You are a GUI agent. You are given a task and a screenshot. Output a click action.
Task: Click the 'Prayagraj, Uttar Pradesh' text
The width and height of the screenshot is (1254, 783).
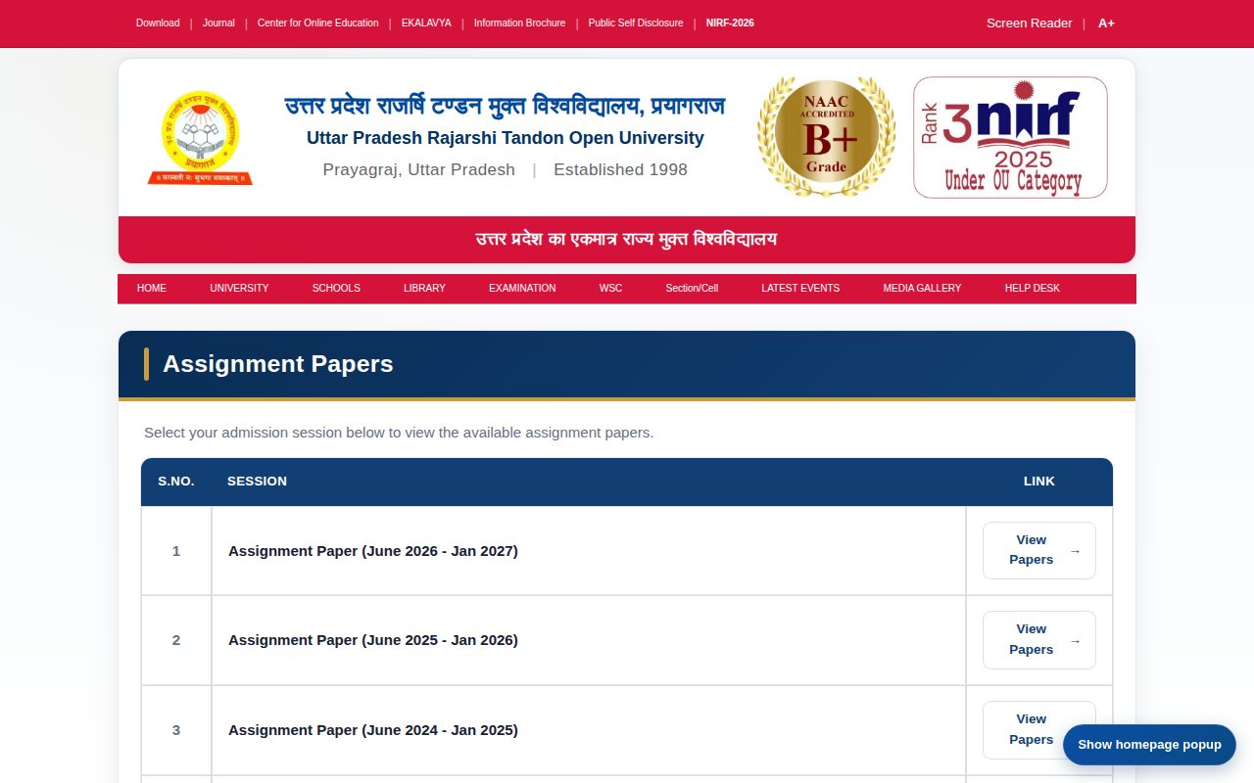(x=419, y=169)
